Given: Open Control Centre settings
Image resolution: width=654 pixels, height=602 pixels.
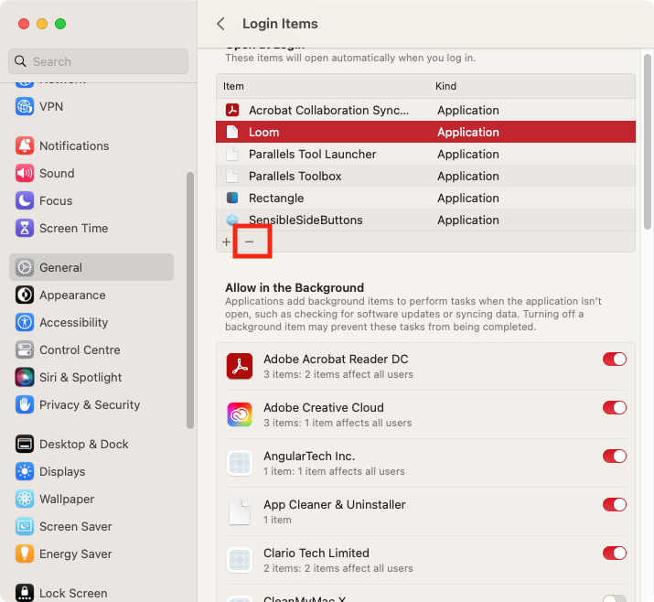Looking at the screenshot, I should (x=91, y=350).
